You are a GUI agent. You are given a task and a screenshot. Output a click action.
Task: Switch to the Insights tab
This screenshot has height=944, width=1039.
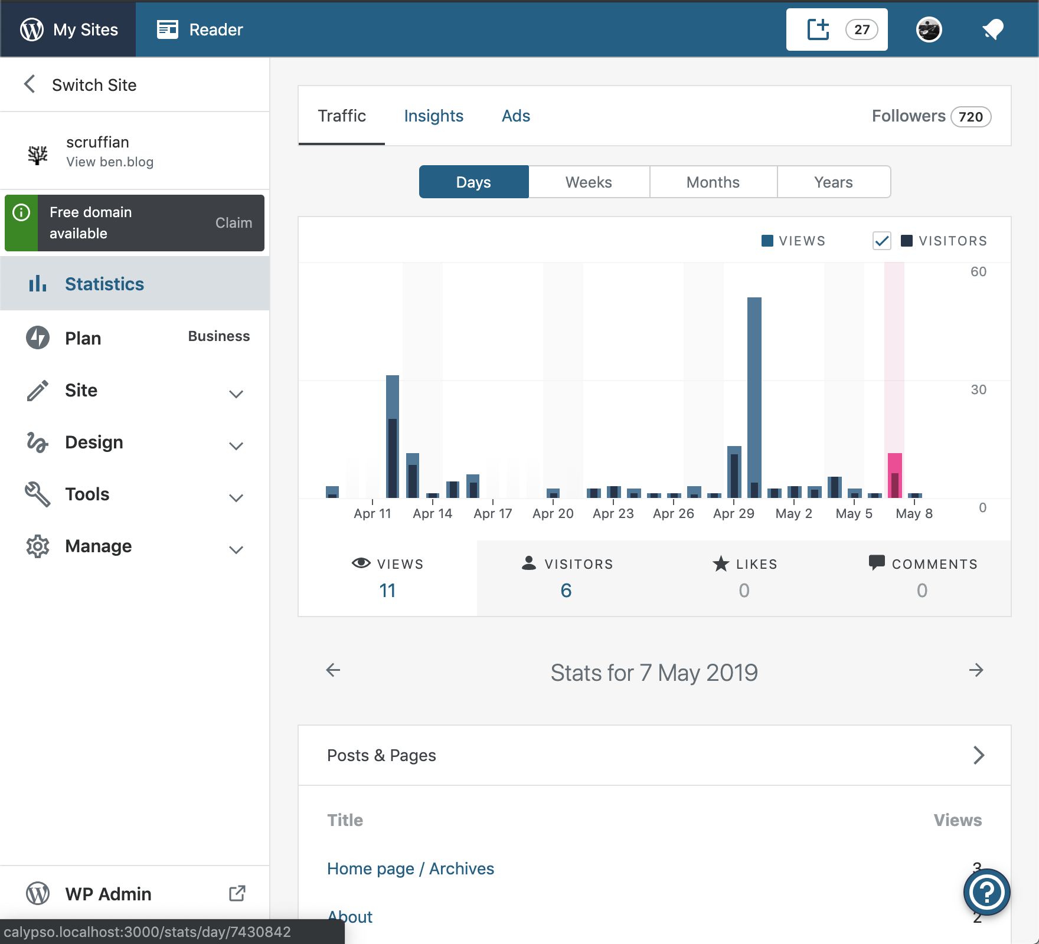(434, 116)
